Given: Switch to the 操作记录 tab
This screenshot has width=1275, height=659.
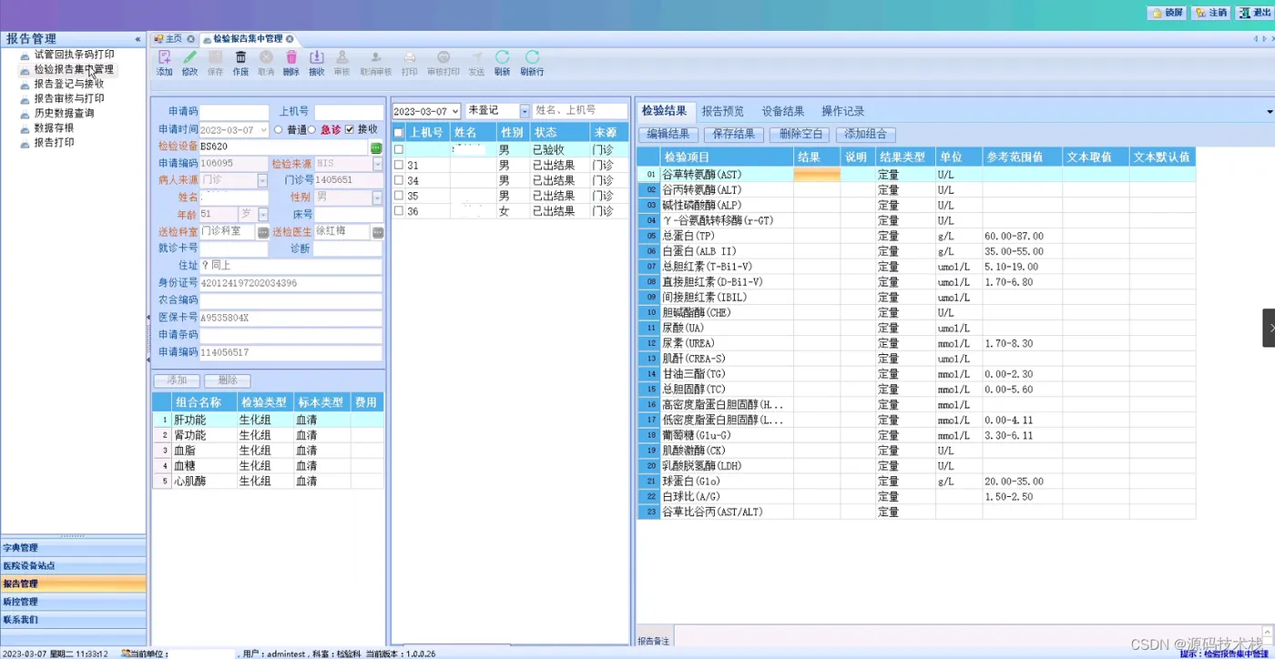Looking at the screenshot, I should 843,111.
